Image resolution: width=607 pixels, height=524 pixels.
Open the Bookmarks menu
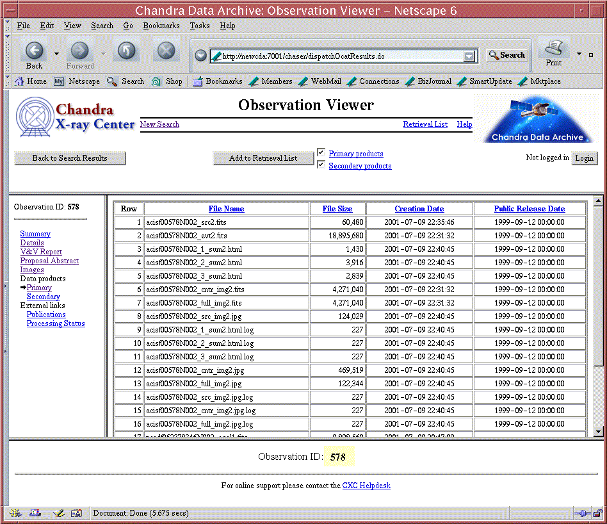tap(161, 26)
